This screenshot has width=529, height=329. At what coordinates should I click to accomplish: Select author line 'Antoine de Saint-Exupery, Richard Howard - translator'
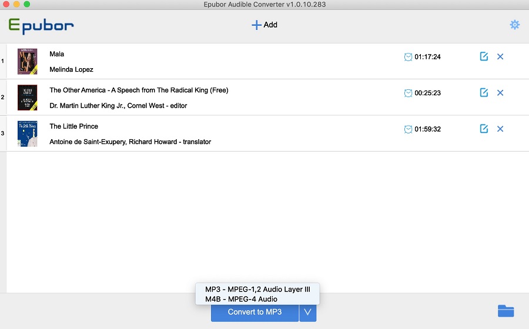[x=130, y=142]
